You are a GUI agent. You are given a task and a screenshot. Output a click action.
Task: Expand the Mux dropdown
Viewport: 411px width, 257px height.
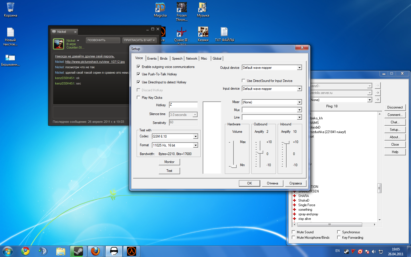point(299,110)
